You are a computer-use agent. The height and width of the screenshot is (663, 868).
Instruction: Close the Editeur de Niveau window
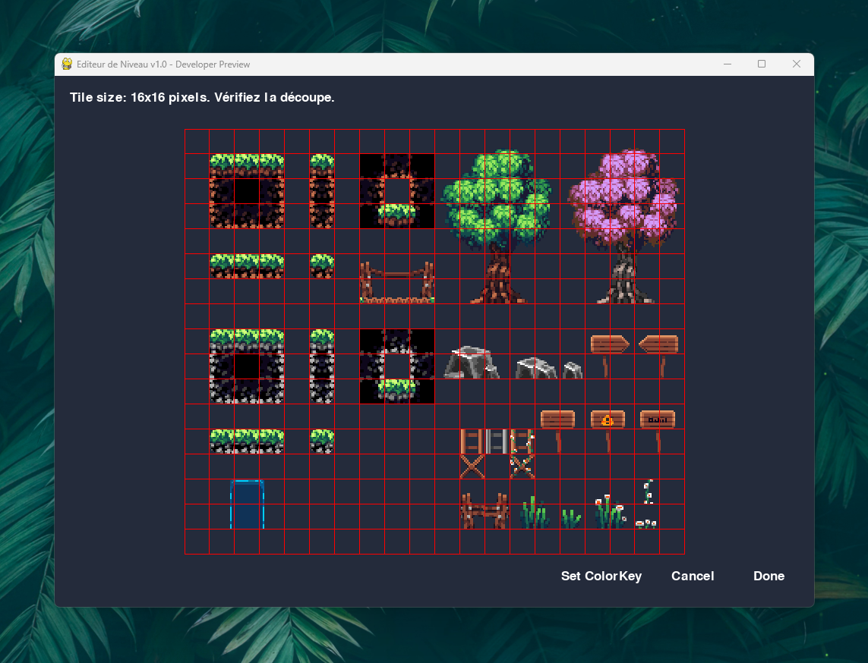pos(797,64)
